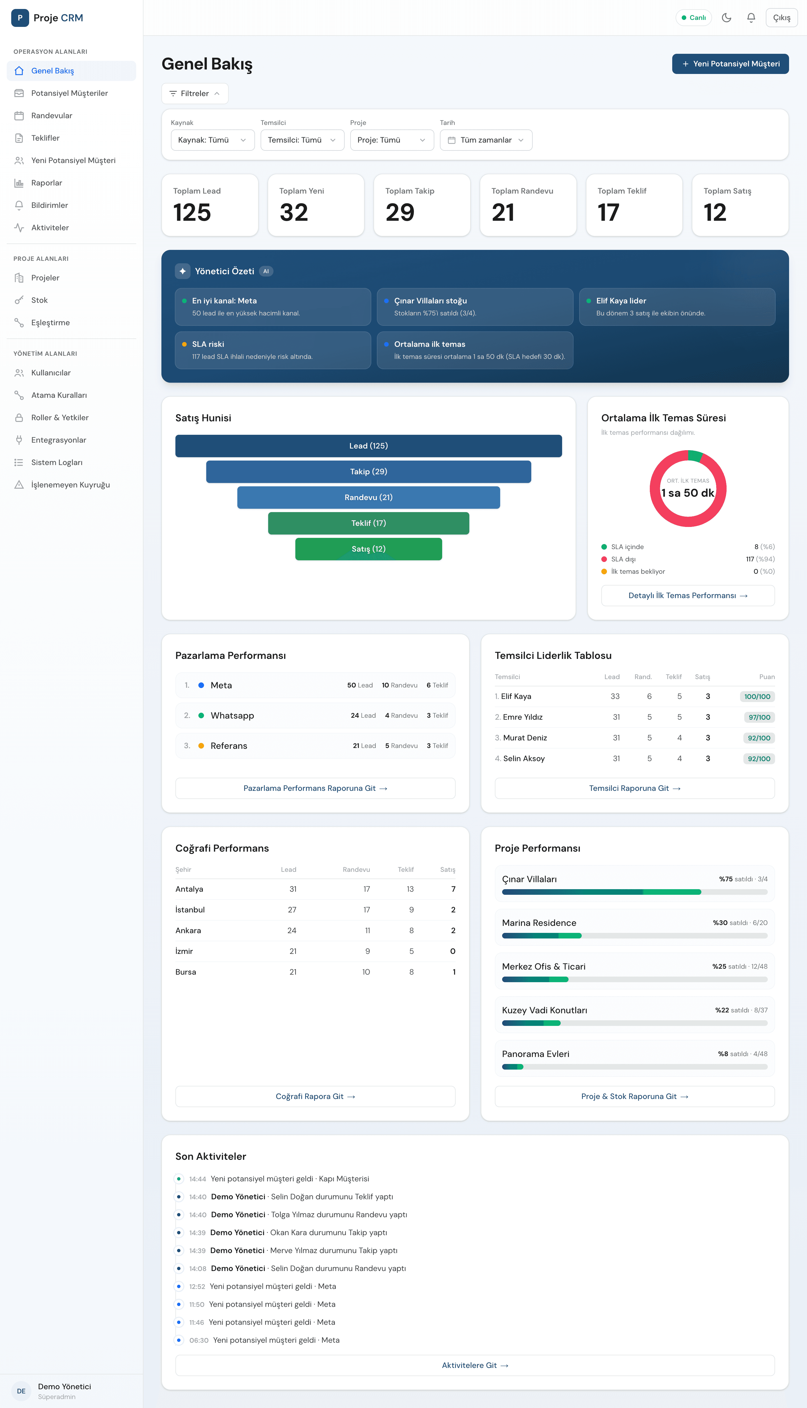Screen dimensions: 807x1408
Task: Click the AI badge next to Yönetici Özeti
Action: pyautogui.click(x=266, y=271)
